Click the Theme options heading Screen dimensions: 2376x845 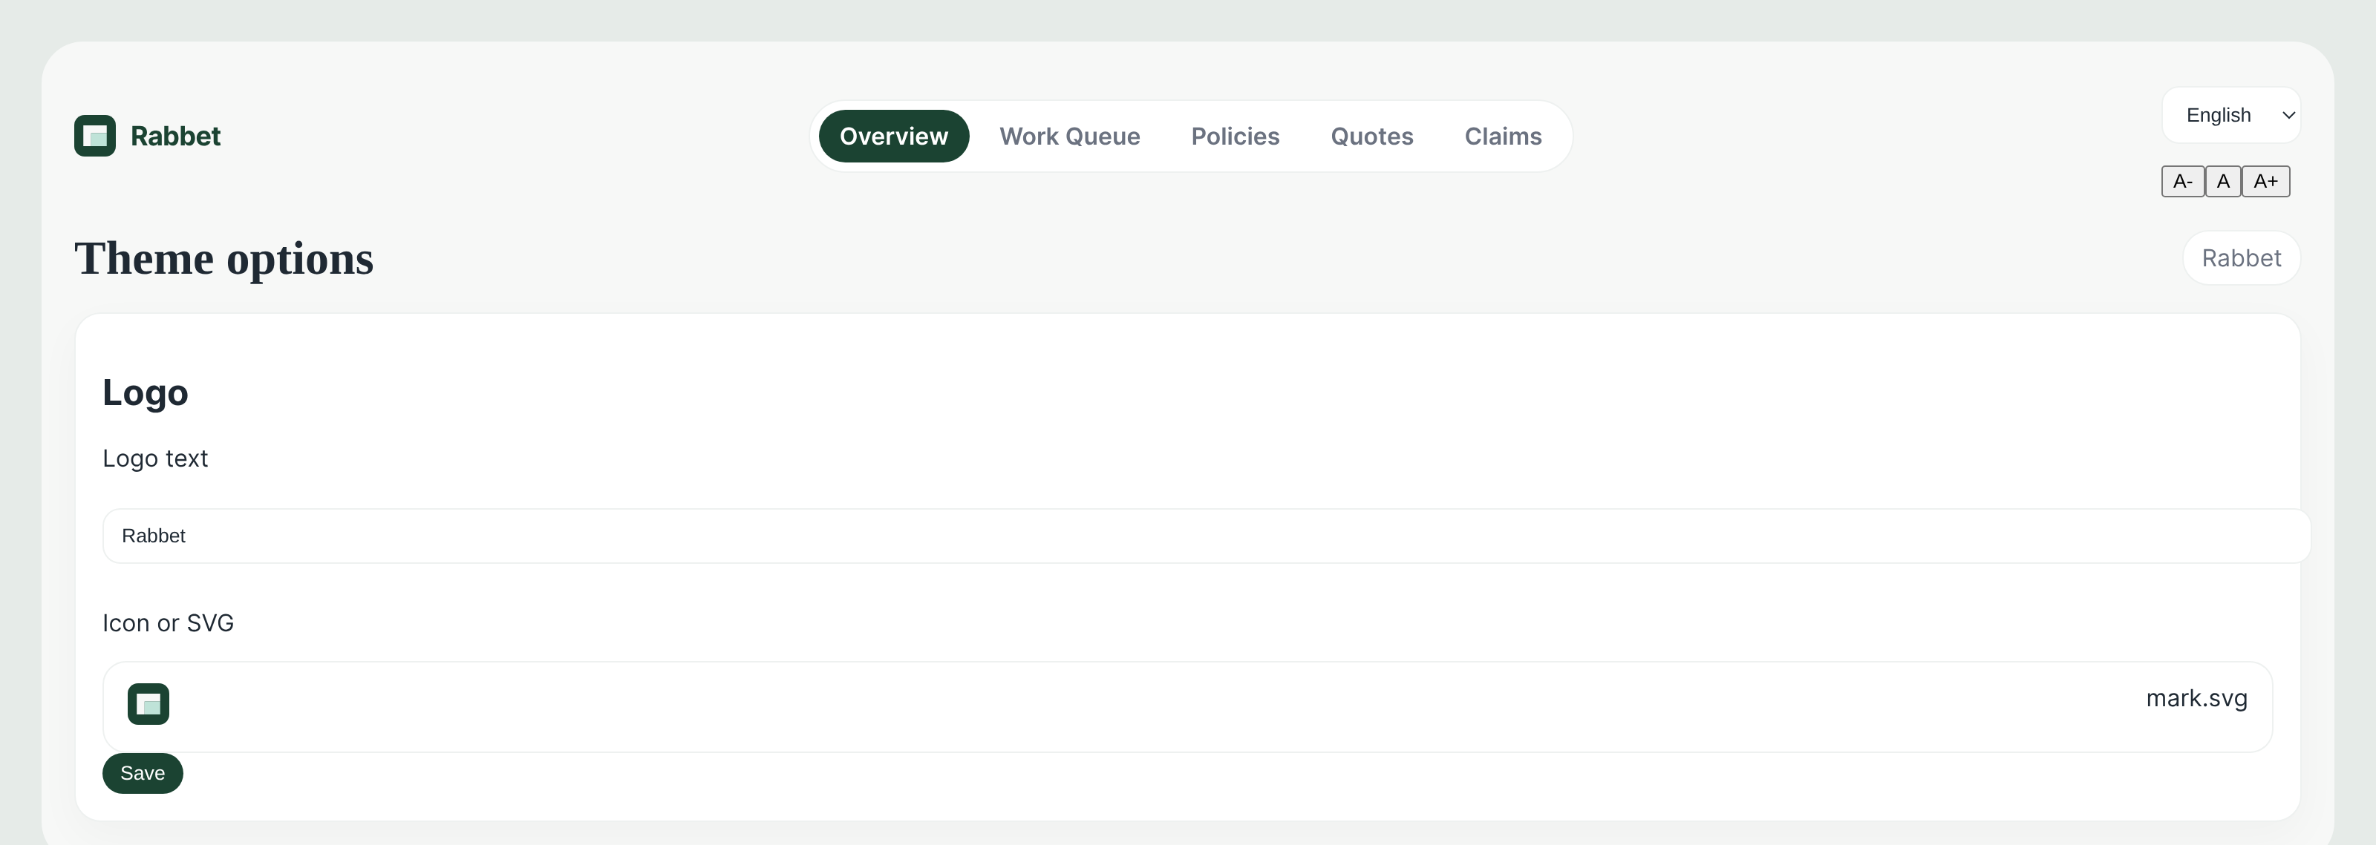224,259
